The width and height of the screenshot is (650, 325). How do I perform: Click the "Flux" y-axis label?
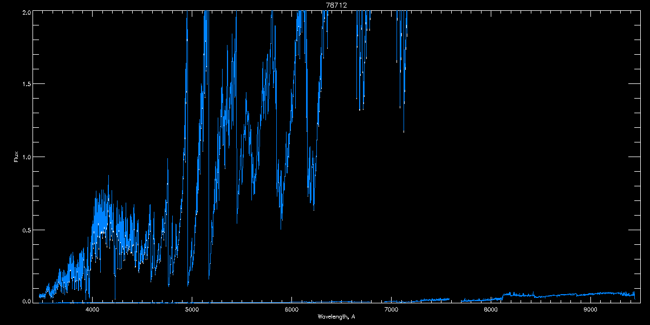click(x=16, y=157)
